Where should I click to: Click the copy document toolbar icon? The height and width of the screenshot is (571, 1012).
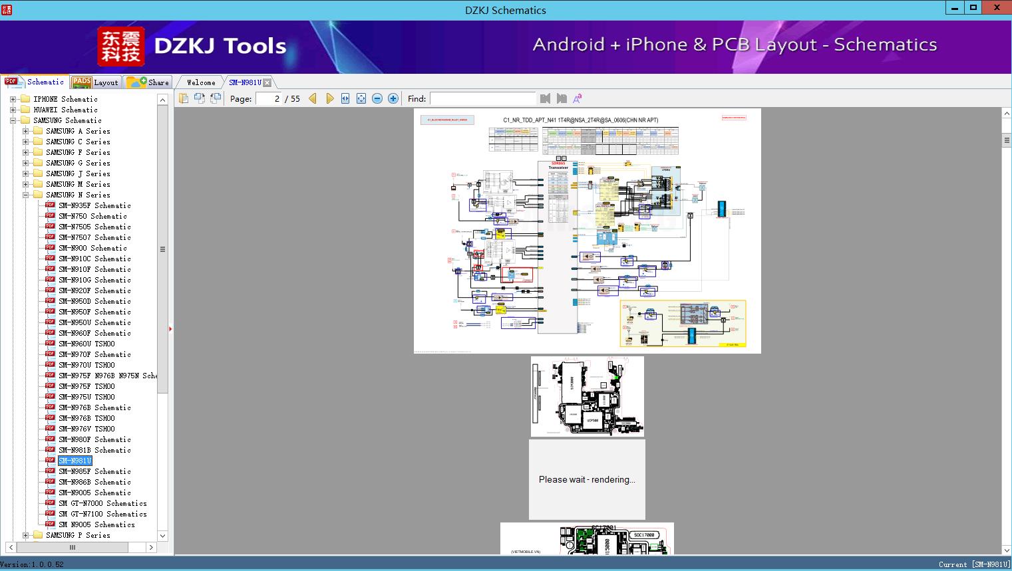point(184,98)
